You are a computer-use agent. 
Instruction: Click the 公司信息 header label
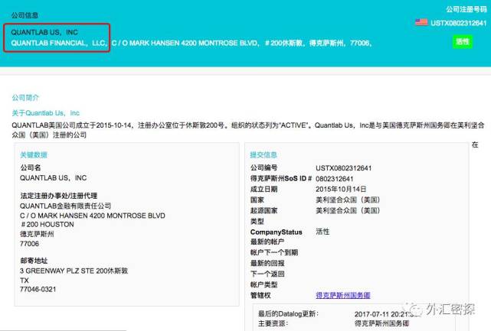coord(25,15)
